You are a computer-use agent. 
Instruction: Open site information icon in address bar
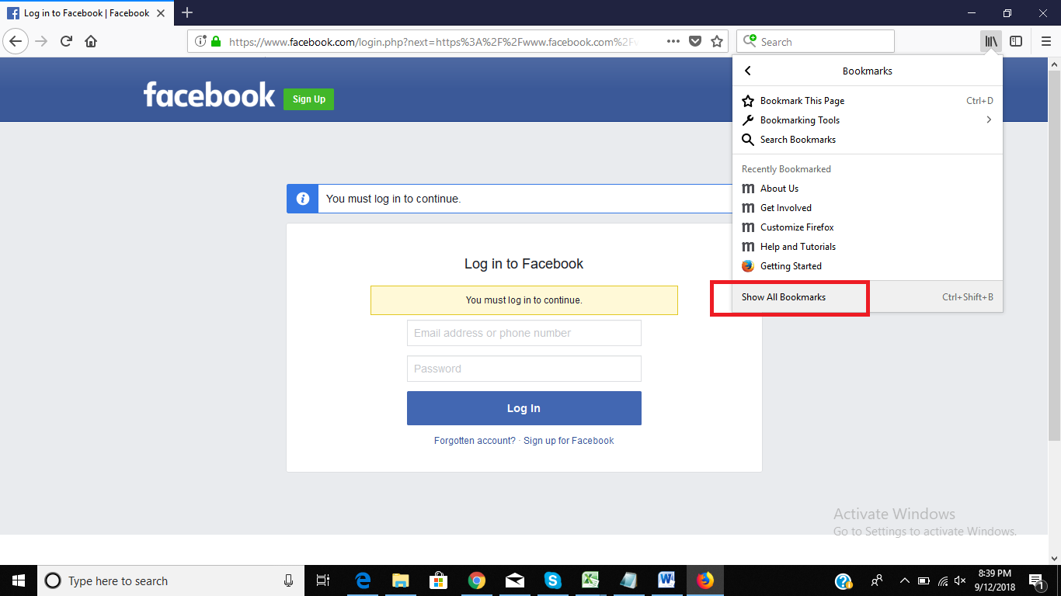[200, 41]
